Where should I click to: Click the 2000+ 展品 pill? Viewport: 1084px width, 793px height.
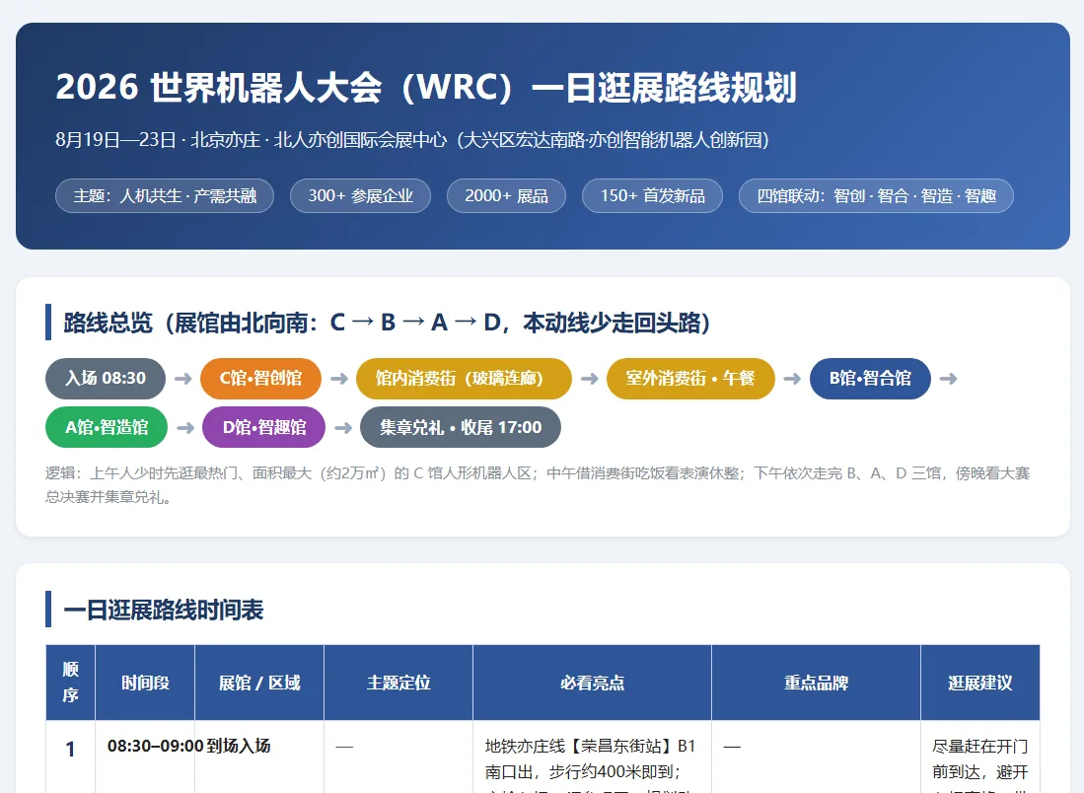point(506,195)
